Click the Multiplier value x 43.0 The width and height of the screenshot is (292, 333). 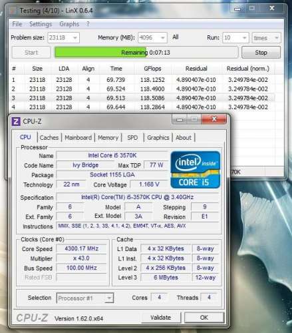(x=82, y=258)
